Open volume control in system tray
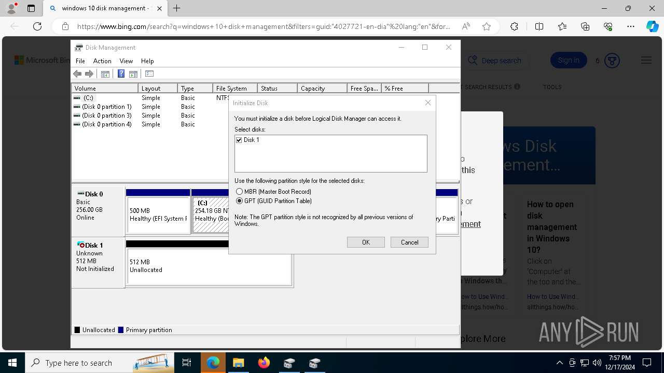This screenshot has width=664, height=373. point(597,363)
